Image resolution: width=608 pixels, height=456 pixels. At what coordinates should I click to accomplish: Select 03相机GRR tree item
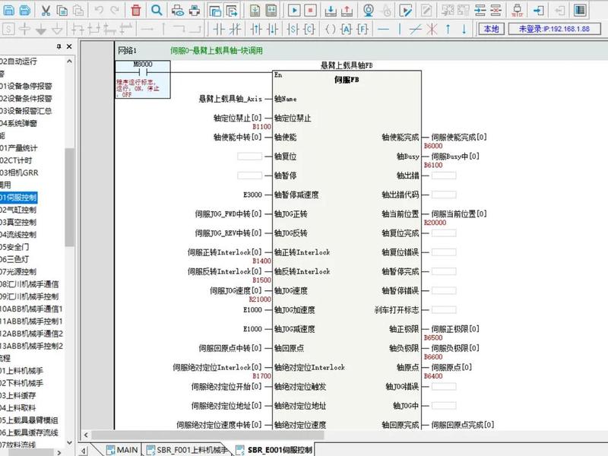click(x=20, y=173)
